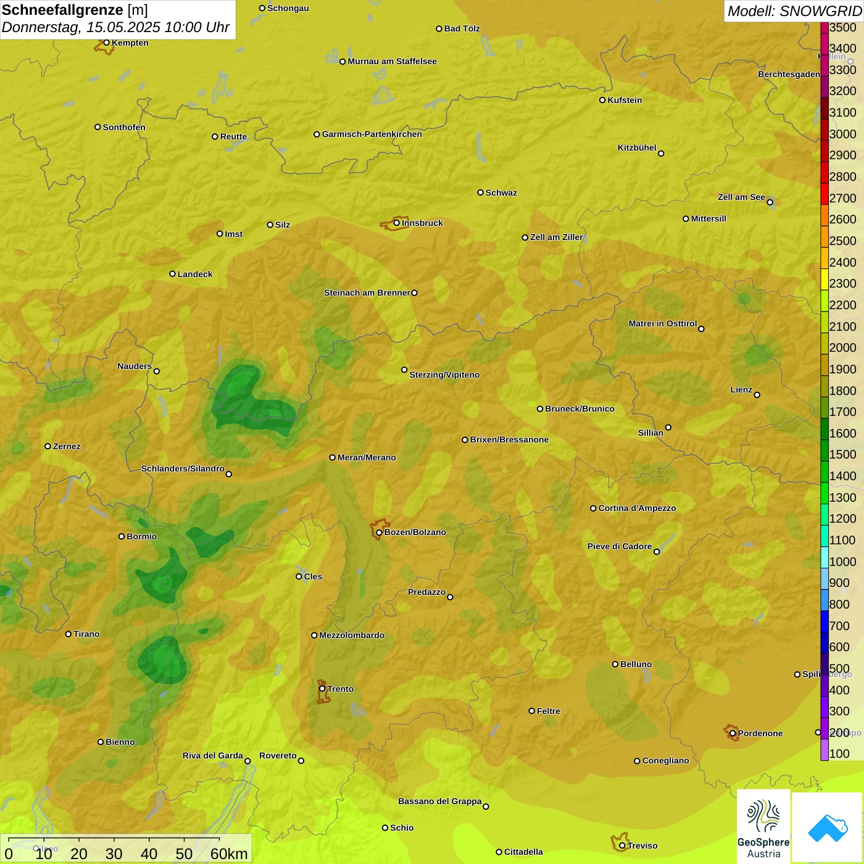Click the Sterzing/Vipiteno label
Image resolution: width=864 pixels, height=864 pixels.
coord(444,375)
